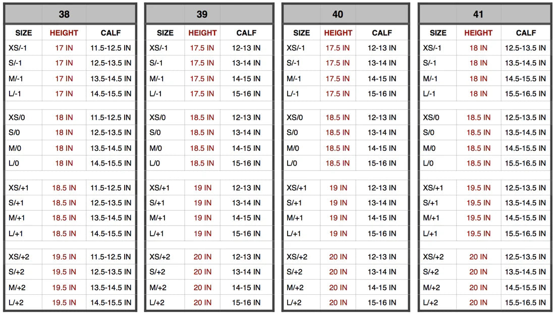Screen dimensions: 555x314
Task: Click the XS/0 height value in table 39
Action: point(202,117)
